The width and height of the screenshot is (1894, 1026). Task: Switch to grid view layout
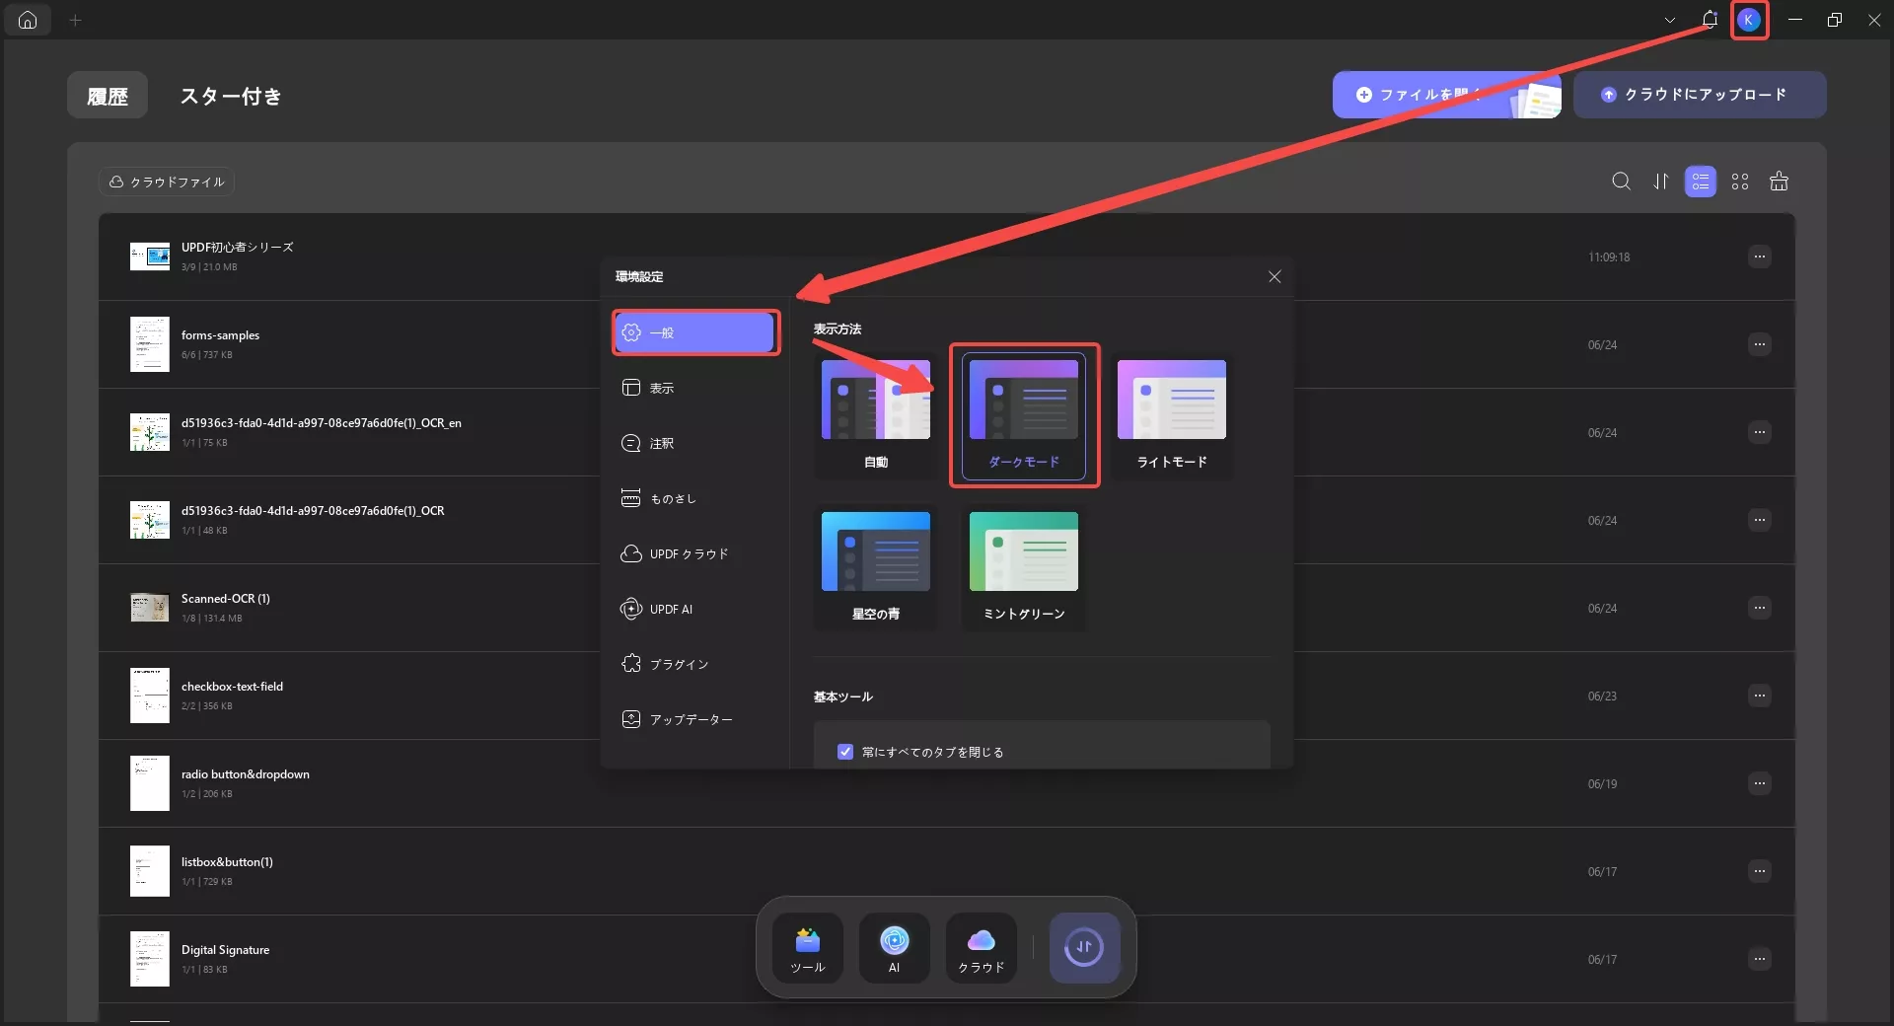(x=1740, y=182)
